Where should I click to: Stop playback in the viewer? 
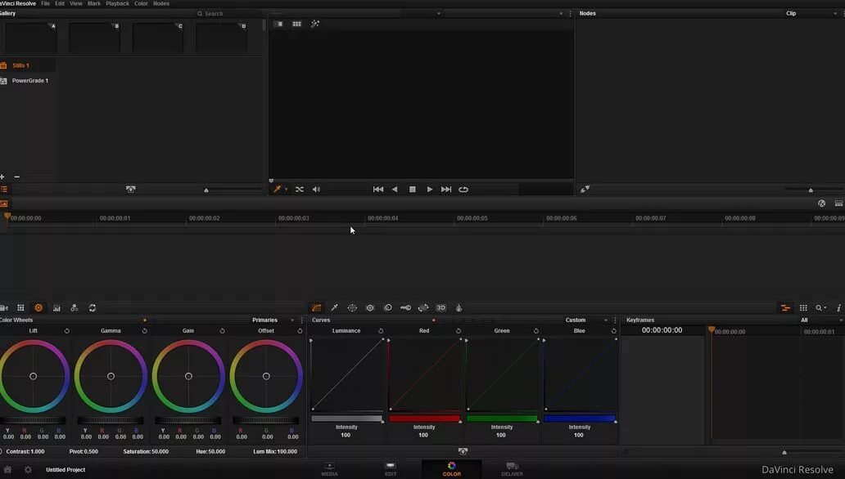412,190
